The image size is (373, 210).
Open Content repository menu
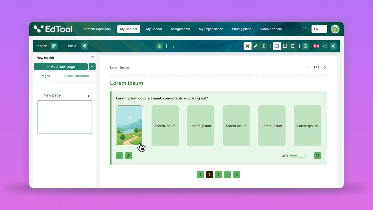click(97, 29)
